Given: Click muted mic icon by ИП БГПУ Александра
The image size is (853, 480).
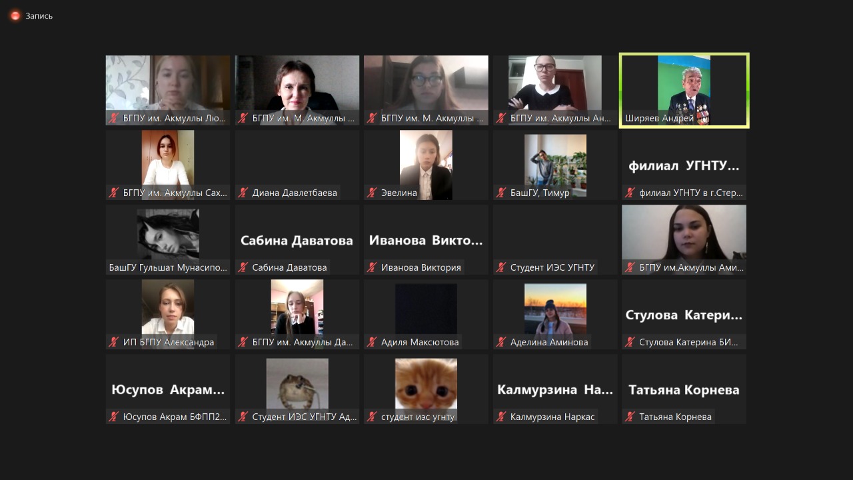Looking at the screenshot, I should point(114,342).
